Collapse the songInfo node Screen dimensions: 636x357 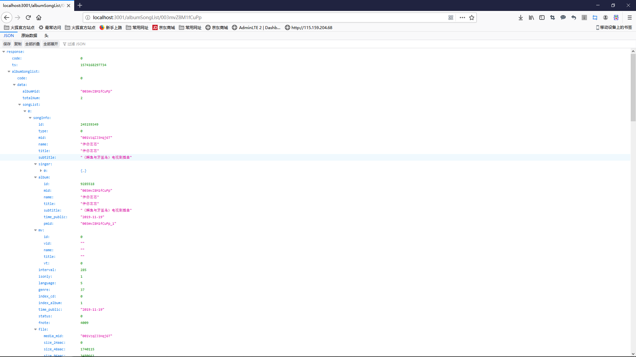pos(30,118)
